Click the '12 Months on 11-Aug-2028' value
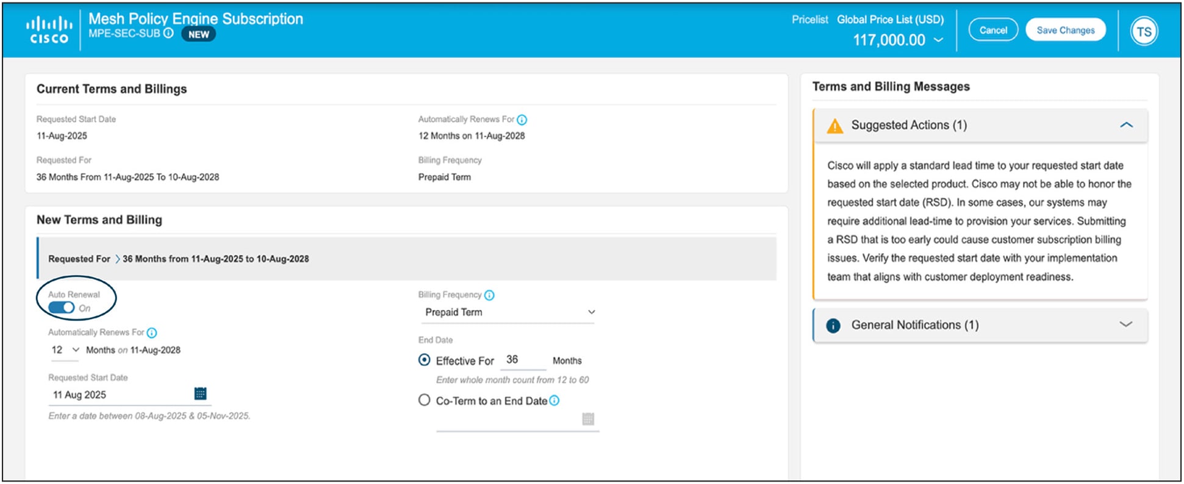1184x484 pixels. pyautogui.click(x=472, y=136)
